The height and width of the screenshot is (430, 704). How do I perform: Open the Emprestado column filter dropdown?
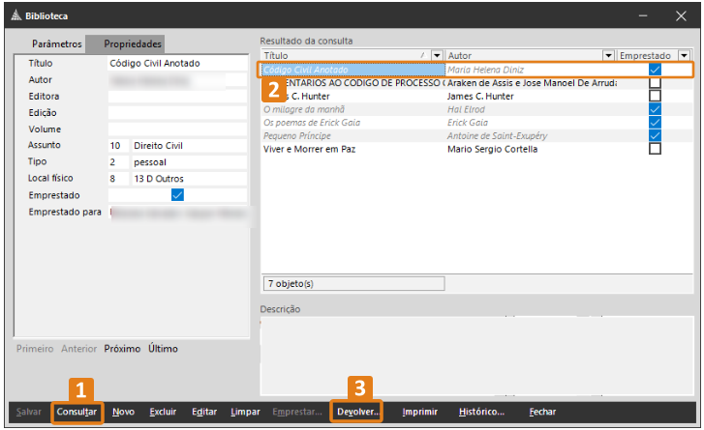pyautogui.click(x=684, y=56)
